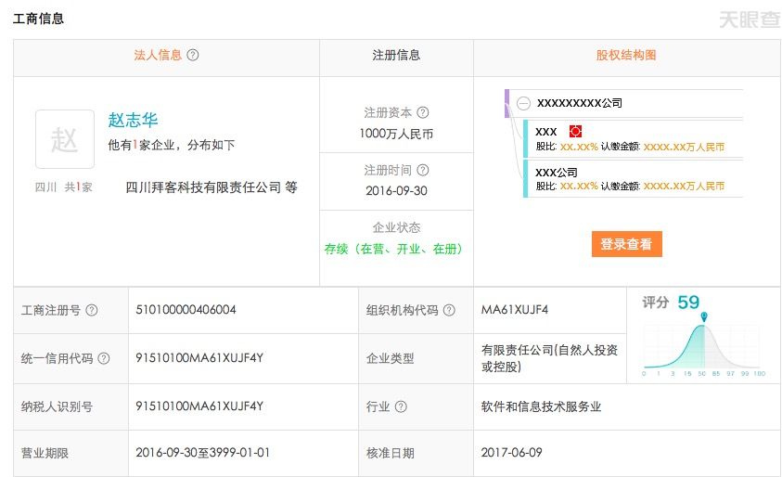Click approval date 2017-06-09

point(511,453)
